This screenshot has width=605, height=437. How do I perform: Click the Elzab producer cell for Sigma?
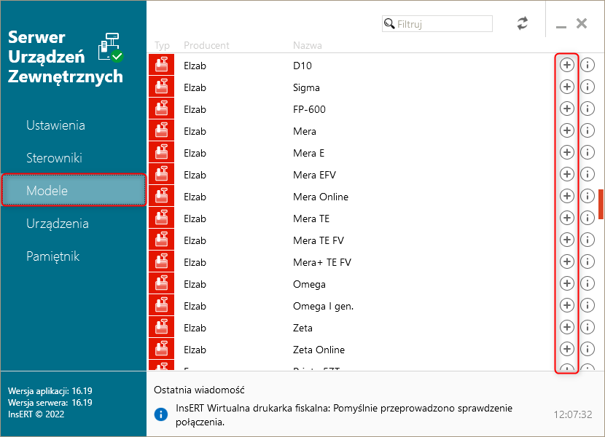(x=195, y=87)
